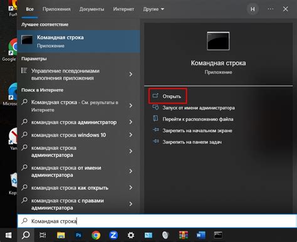
Task: Expand arrow for командная строка с правами администратора
Action: coord(131,204)
